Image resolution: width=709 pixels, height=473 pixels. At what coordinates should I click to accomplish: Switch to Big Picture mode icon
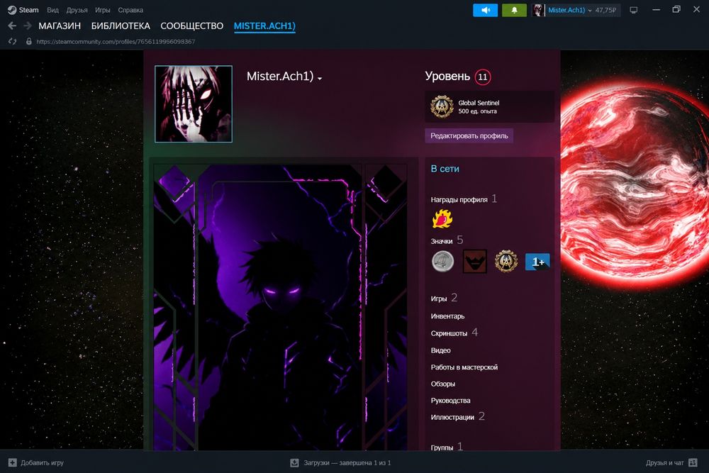633,10
